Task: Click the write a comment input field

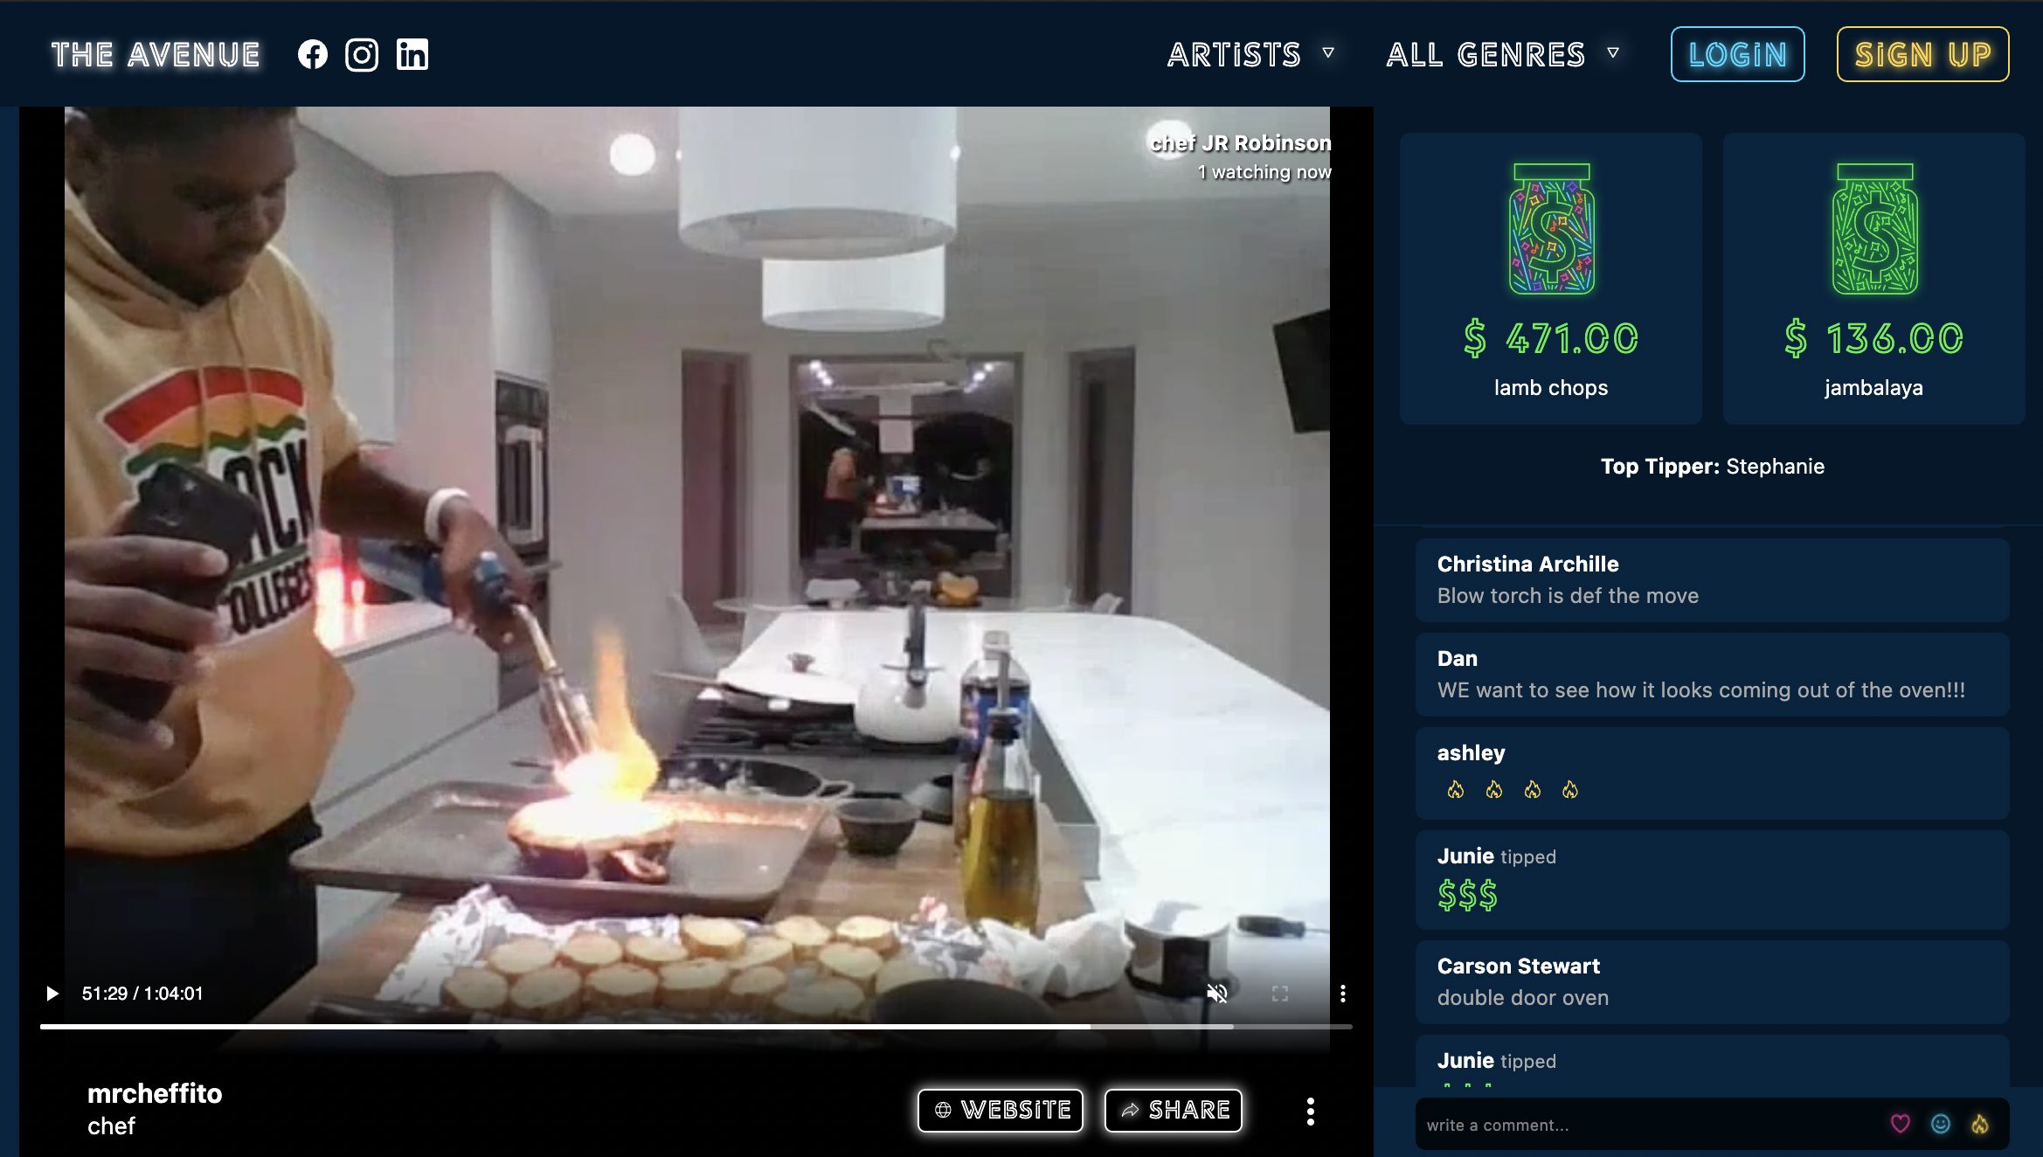Action: [1649, 1125]
